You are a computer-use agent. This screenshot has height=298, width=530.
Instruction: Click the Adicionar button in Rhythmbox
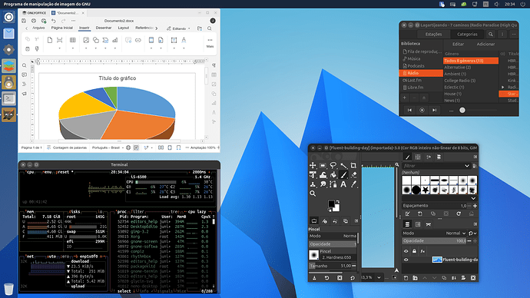point(485,45)
